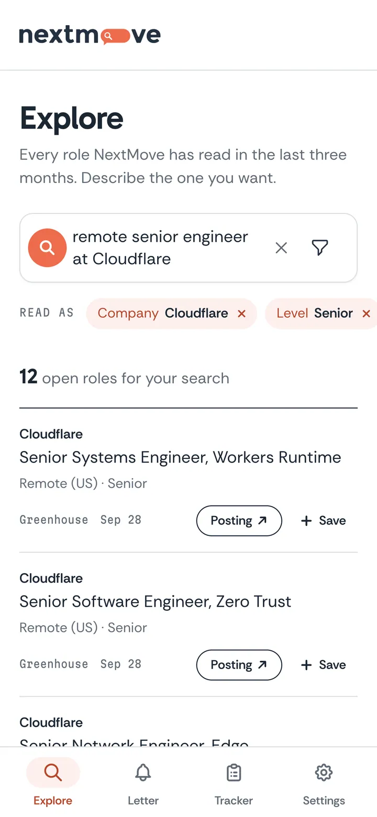The width and height of the screenshot is (377, 817).
Task: Click the 'READ AS' label
Action: tap(47, 313)
